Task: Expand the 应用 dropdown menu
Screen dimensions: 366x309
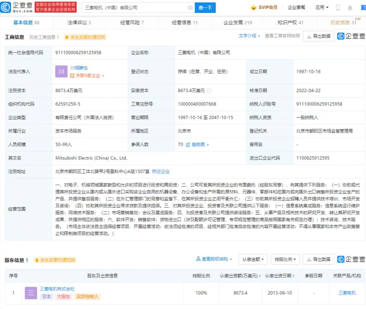Action: (322, 8)
